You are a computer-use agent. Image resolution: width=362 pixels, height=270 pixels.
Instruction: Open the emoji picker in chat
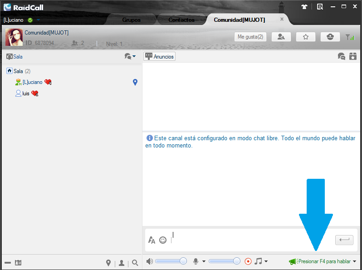click(163, 240)
